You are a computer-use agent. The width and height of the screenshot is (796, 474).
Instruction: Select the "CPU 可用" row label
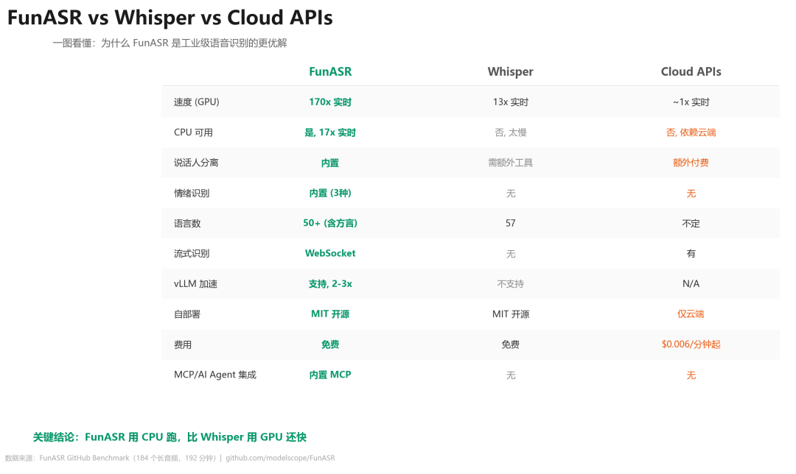click(193, 132)
